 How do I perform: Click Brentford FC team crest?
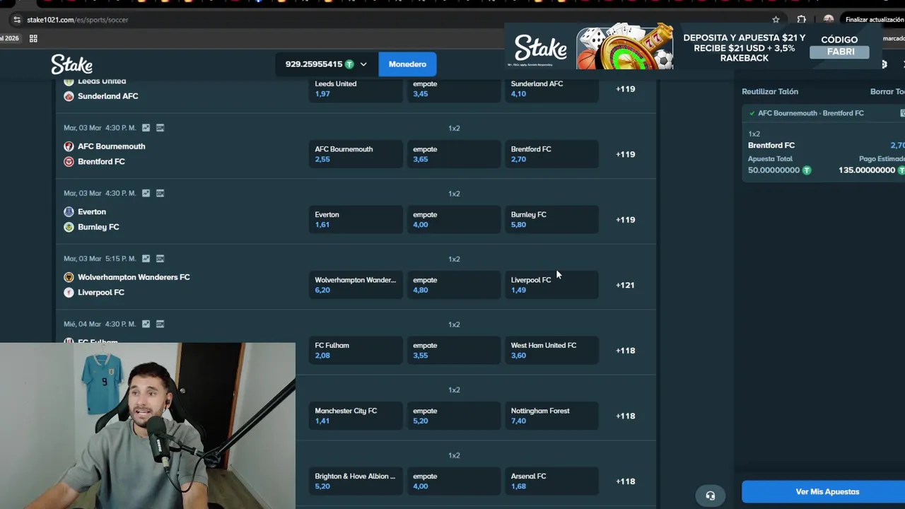click(x=69, y=161)
